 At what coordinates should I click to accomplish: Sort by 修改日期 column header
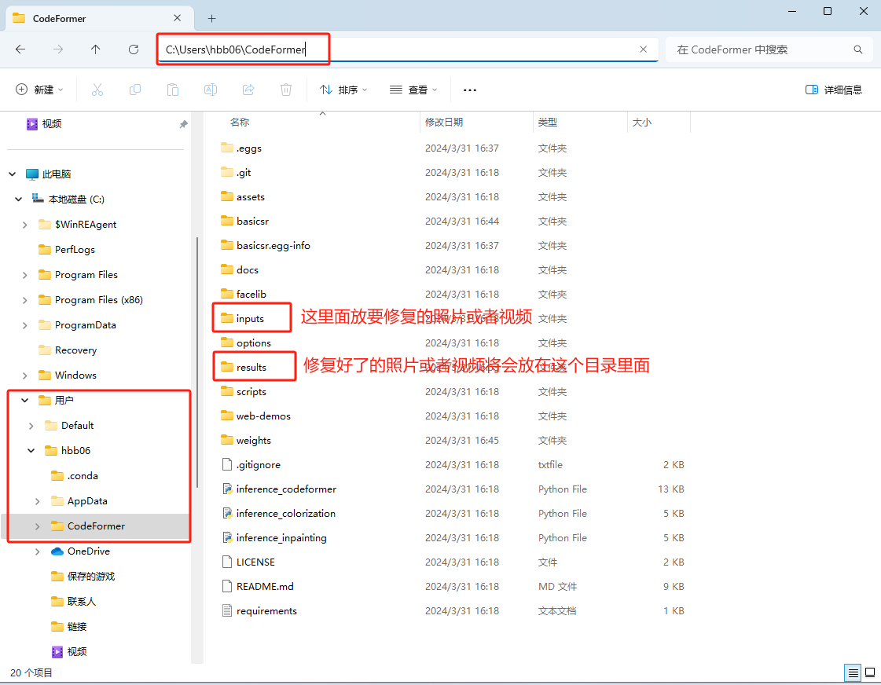444,123
